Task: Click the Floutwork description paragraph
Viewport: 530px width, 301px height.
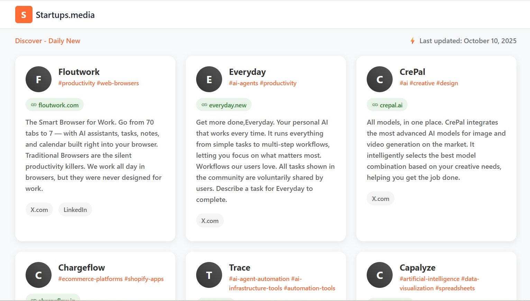Action: [94, 155]
